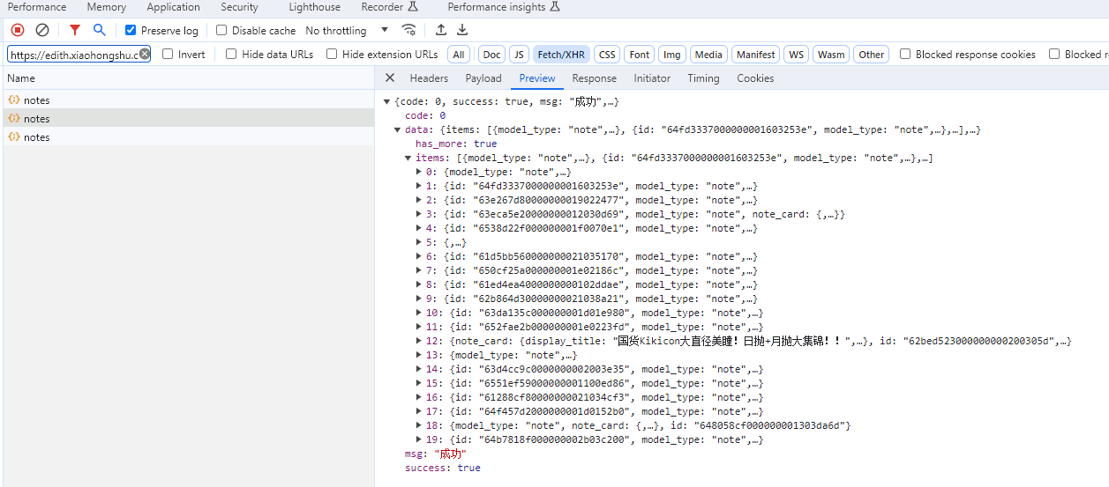Image resolution: width=1109 pixels, height=487 pixels.
Task: Stop recording network log
Action: [x=18, y=30]
